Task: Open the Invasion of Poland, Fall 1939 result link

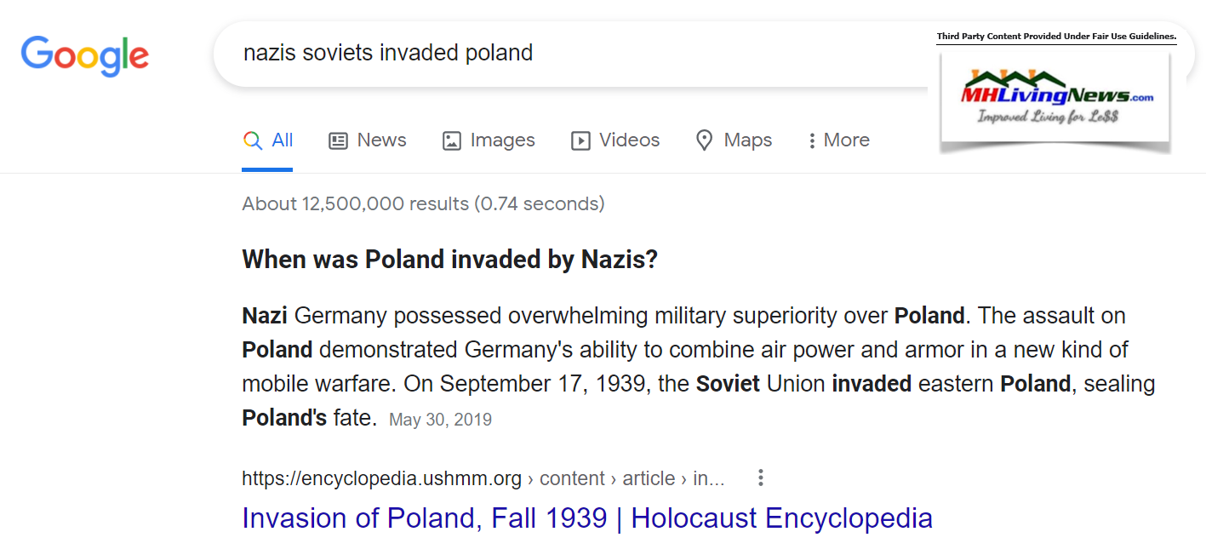Action: pyautogui.click(x=587, y=518)
